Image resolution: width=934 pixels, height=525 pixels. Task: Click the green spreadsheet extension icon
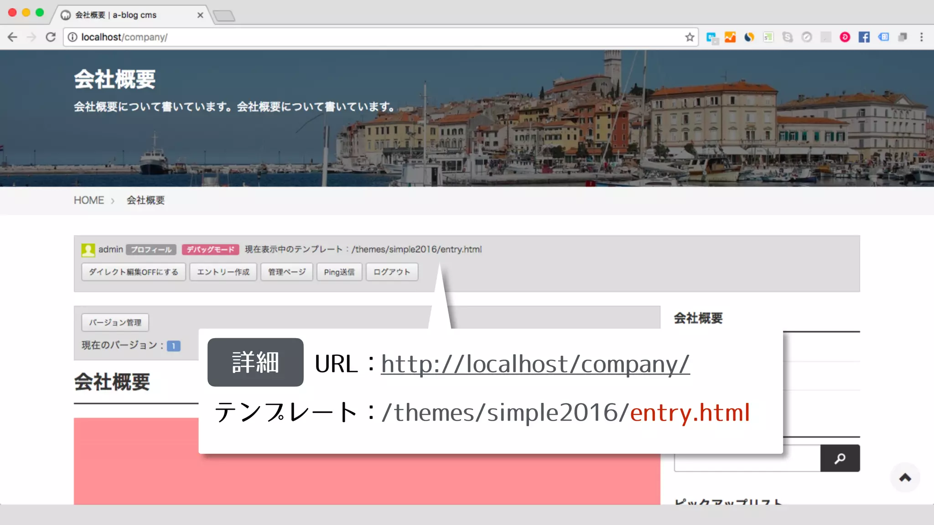(x=768, y=37)
